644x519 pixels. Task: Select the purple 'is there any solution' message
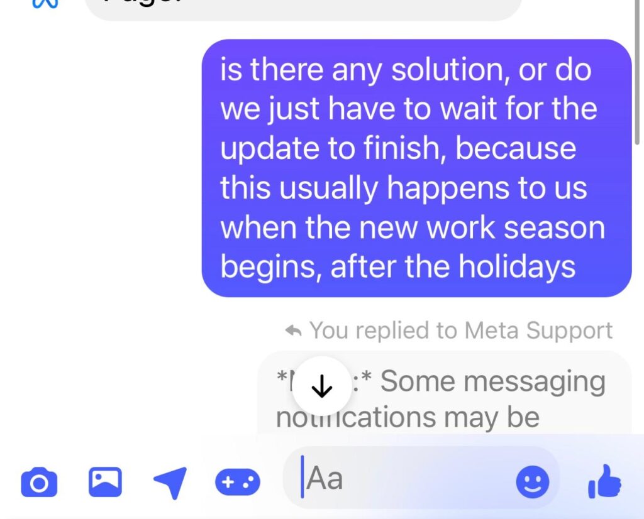click(x=416, y=168)
